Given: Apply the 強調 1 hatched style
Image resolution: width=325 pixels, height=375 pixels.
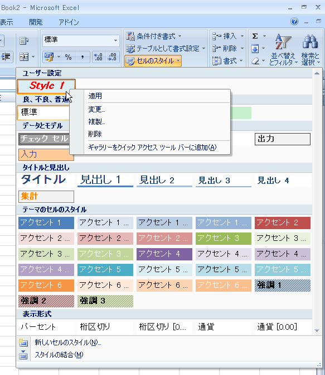Looking at the screenshot, I should coord(283,286).
